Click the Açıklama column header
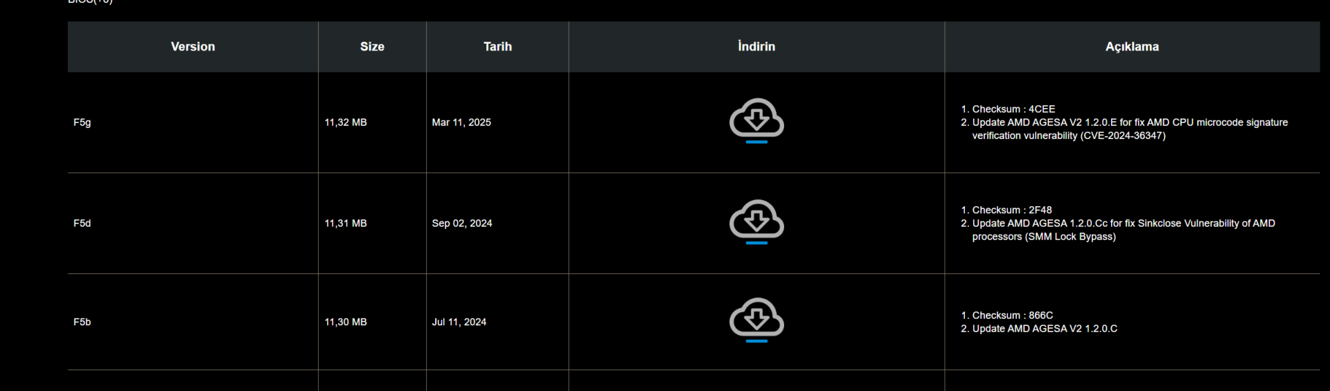Viewport: 1330px width, 391px height. point(1132,46)
